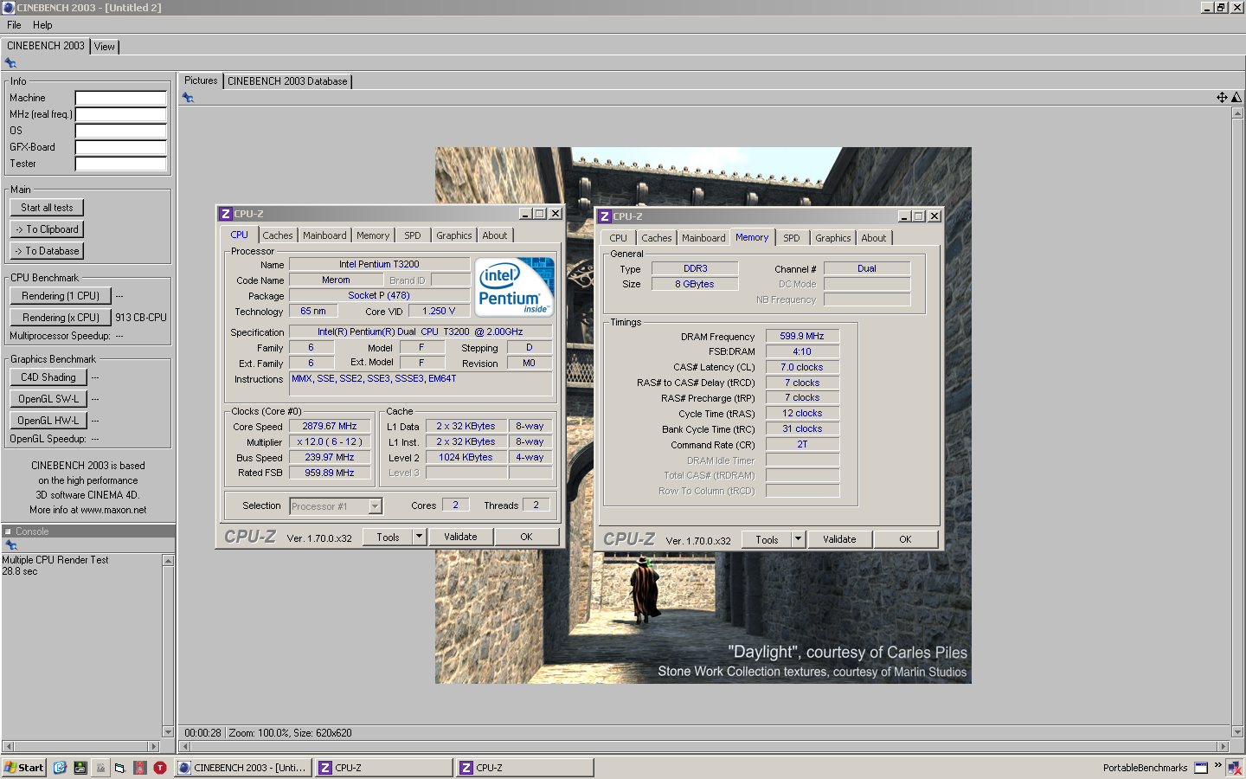
Task: Click OK in the CPU-Z Memory window
Action: click(x=905, y=539)
